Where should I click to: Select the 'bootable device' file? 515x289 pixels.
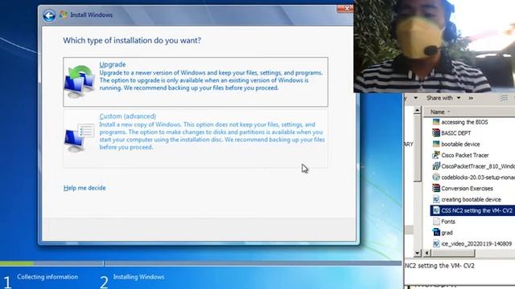click(x=460, y=144)
